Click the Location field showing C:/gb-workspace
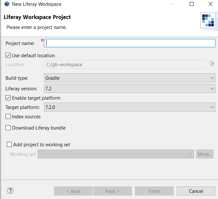The height and width of the screenshot is (199, 218). [125, 64]
